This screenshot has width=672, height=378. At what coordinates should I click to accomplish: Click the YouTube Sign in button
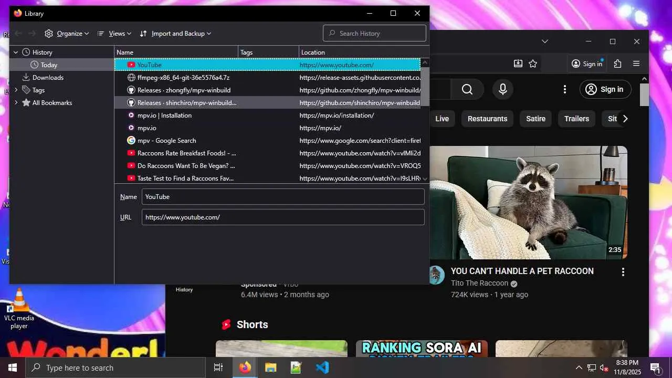pyautogui.click(x=605, y=89)
